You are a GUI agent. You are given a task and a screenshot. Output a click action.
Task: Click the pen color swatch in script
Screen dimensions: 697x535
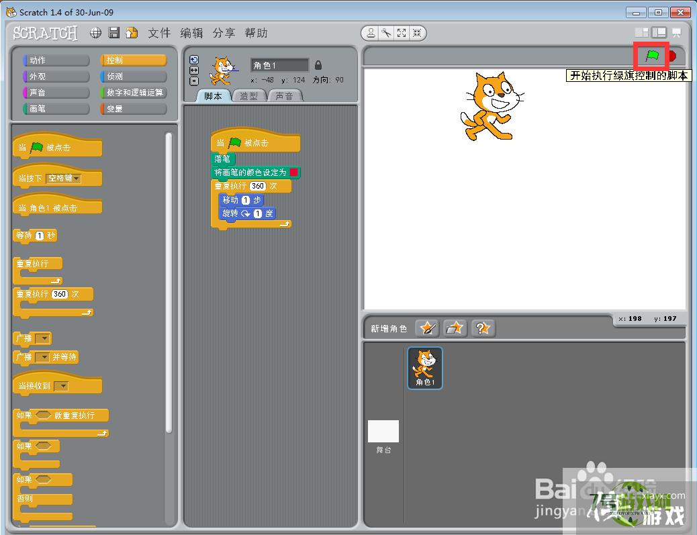(x=294, y=172)
